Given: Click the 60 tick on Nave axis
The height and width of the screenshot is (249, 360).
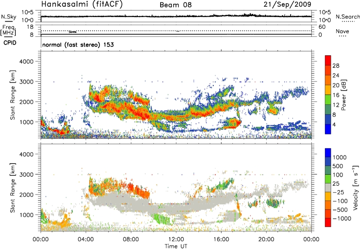Looking at the screenshot, I should point(322,27).
